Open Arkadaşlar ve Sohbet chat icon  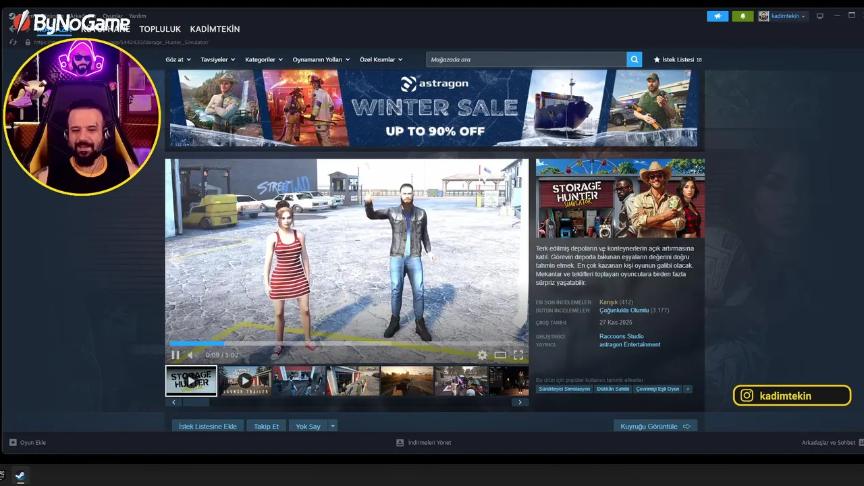tap(861, 443)
